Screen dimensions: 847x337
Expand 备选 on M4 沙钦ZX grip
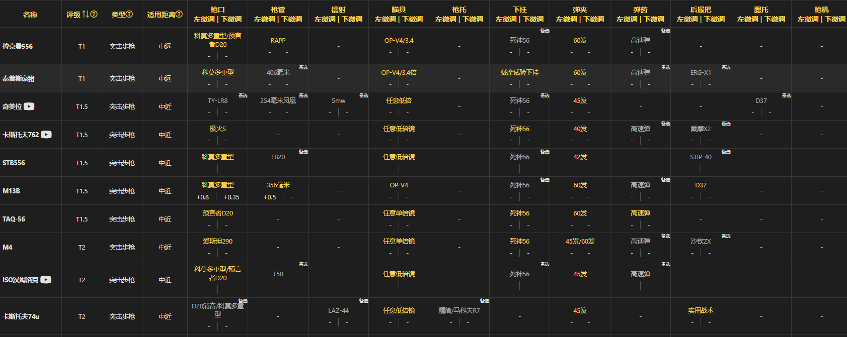(726, 236)
